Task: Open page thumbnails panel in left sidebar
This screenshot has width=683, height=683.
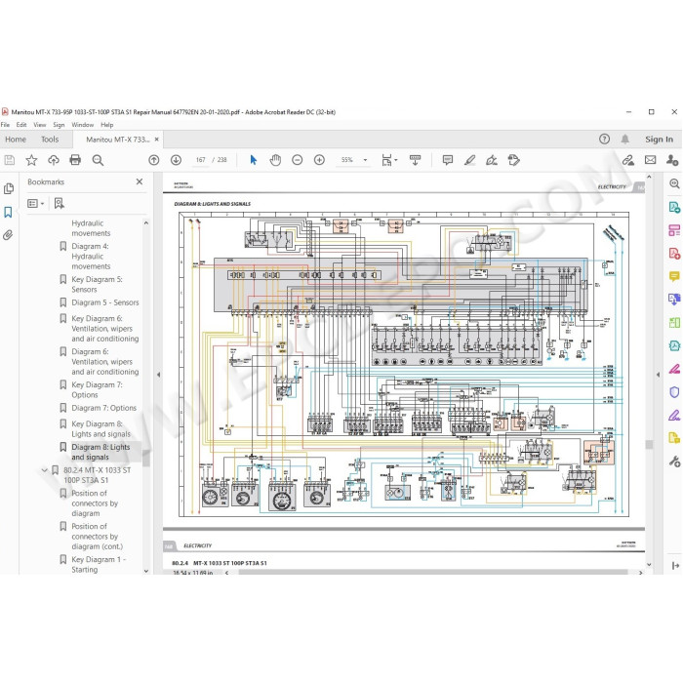Action: pyautogui.click(x=8, y=188)
